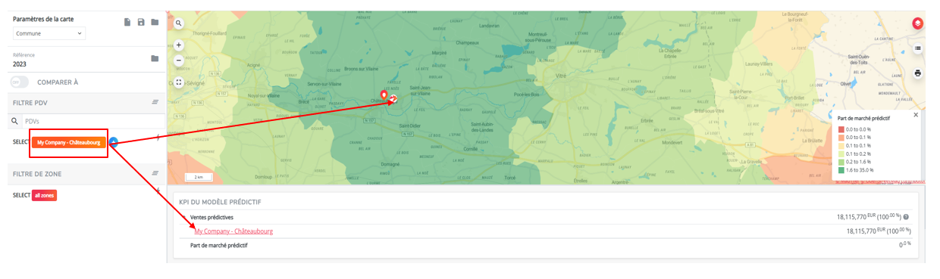Open the Commune dropdown
The image size is (940, 279).
click(x=49, y=33)
